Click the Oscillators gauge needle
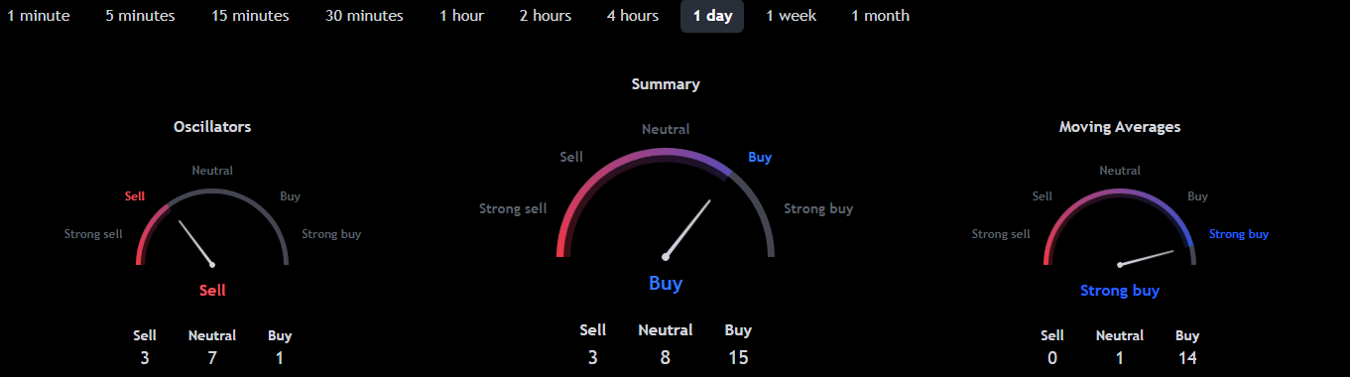 click(195, 243)
